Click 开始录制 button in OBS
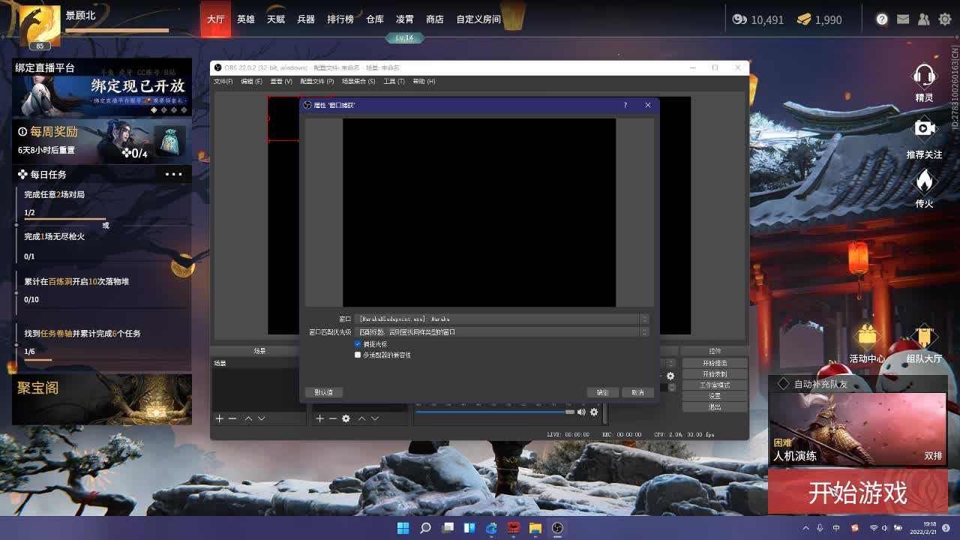The image size is (960, 540). point(715,374)
